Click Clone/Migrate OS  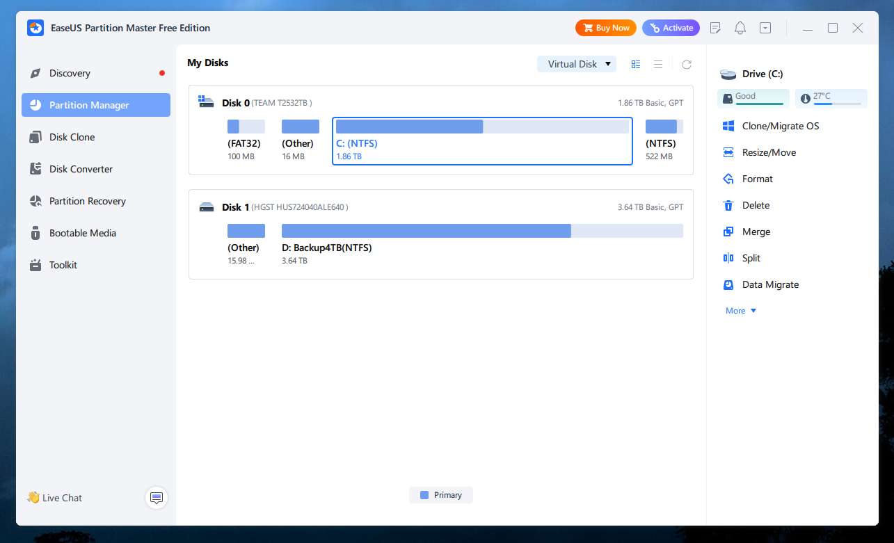coord(771,126)
